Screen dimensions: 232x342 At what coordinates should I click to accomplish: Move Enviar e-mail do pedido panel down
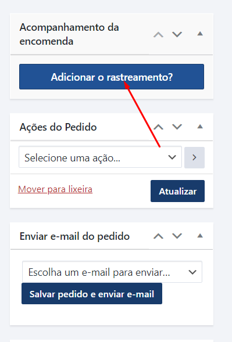click(177, 236)
